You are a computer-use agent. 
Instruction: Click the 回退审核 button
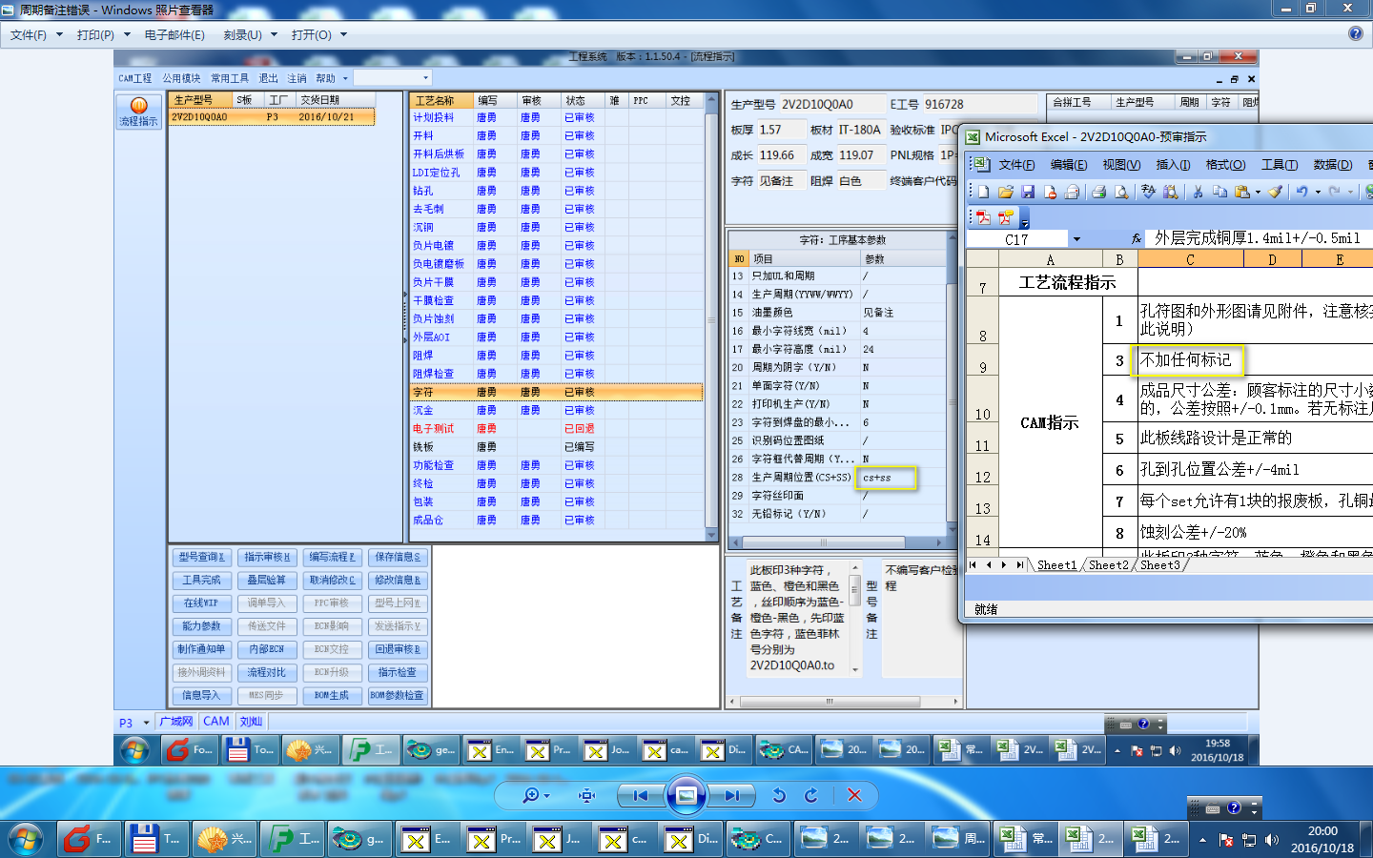[397, 649]
